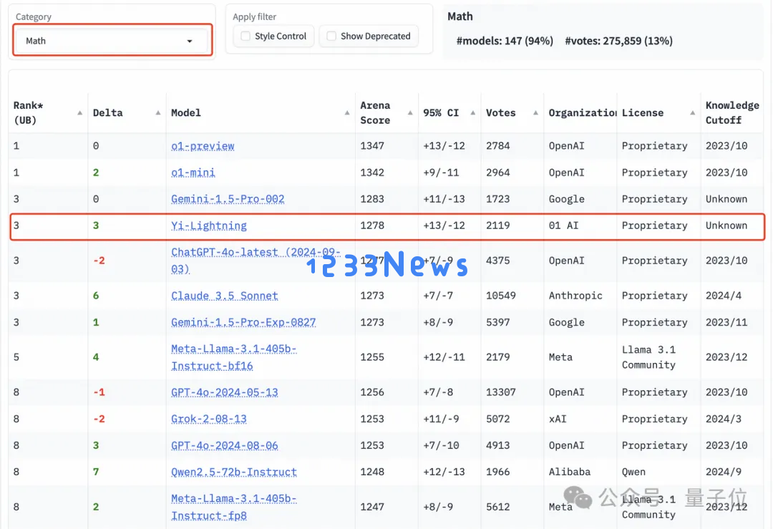The width and height of the screenshot is (773, 529).
Task: Open the Claude 3.5 Sonnet link
Action: (225, 296)
